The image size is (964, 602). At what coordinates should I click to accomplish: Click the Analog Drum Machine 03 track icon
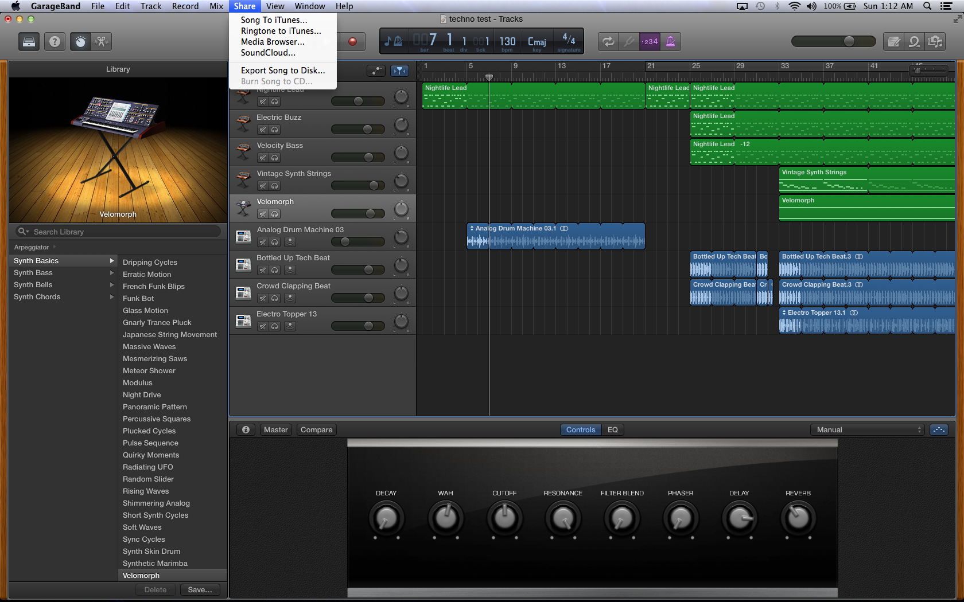point(243,236)
